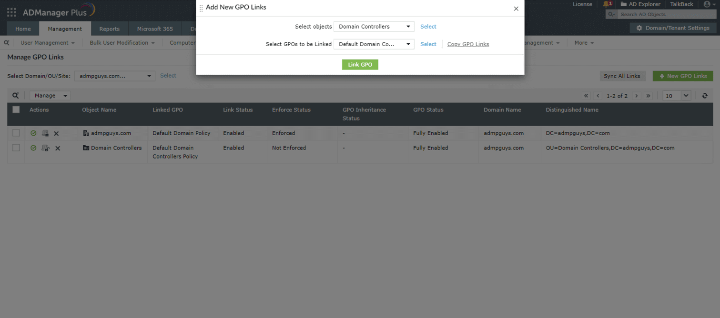Image resolution: width=720 pixels, height=318 pixels.
Task: Open the Manage dropdown
Action: (50, 96)
